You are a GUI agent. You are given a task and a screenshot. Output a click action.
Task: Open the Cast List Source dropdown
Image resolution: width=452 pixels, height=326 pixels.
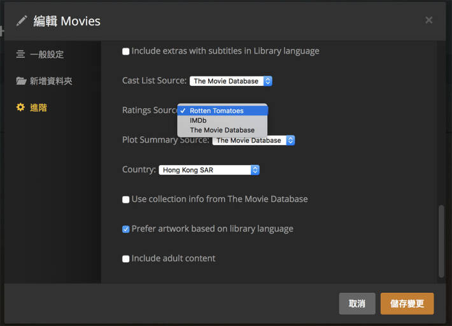click(231, 81)
